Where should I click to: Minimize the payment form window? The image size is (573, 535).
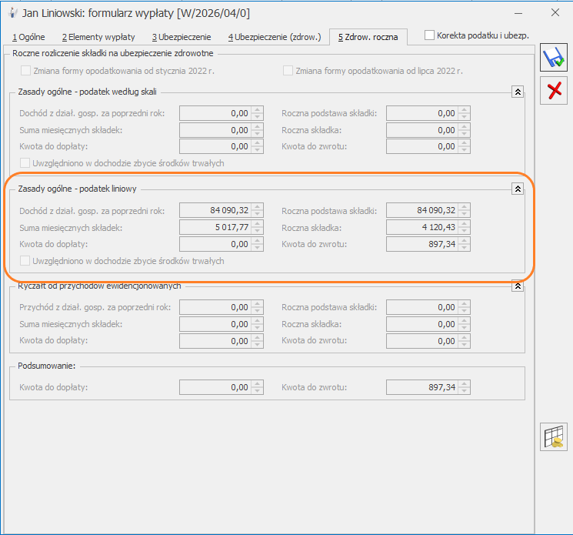517,13
